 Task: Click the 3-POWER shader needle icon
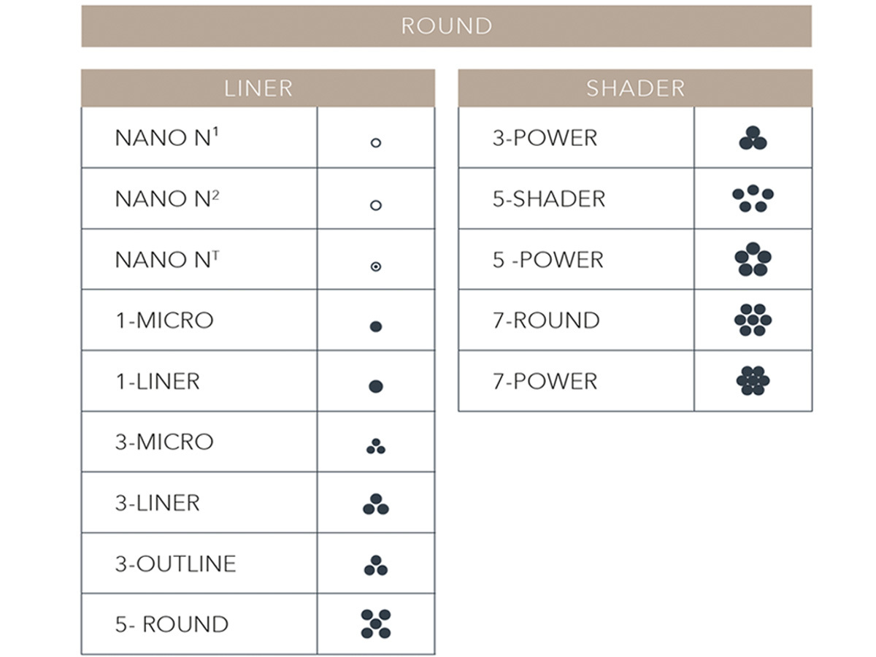(753, 138)
